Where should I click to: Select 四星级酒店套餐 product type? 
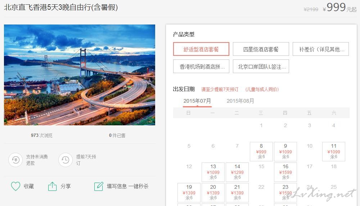(261, 49)
